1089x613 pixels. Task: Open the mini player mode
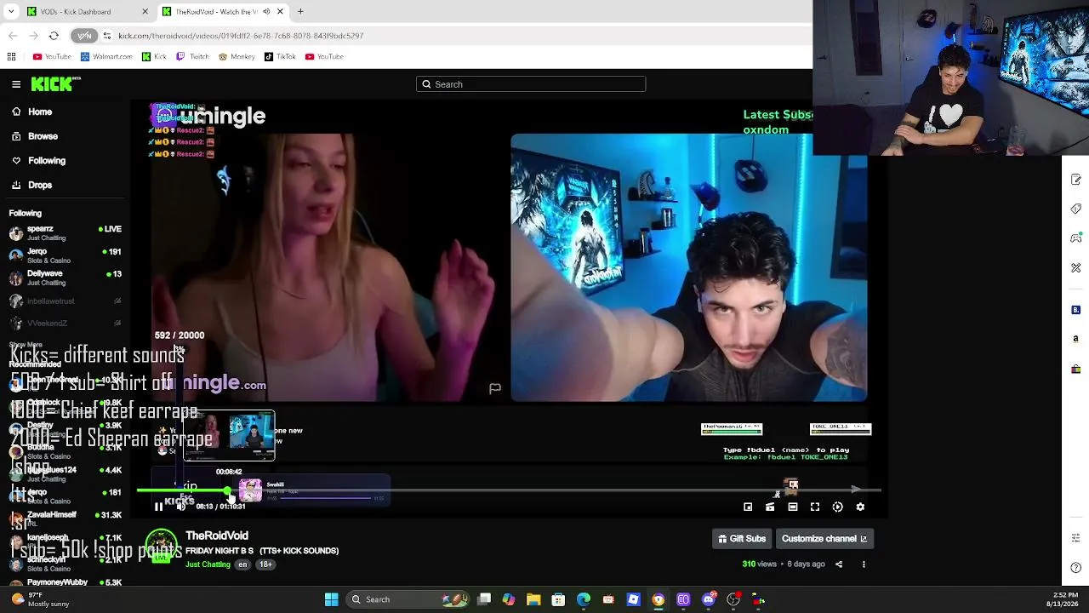748,507
